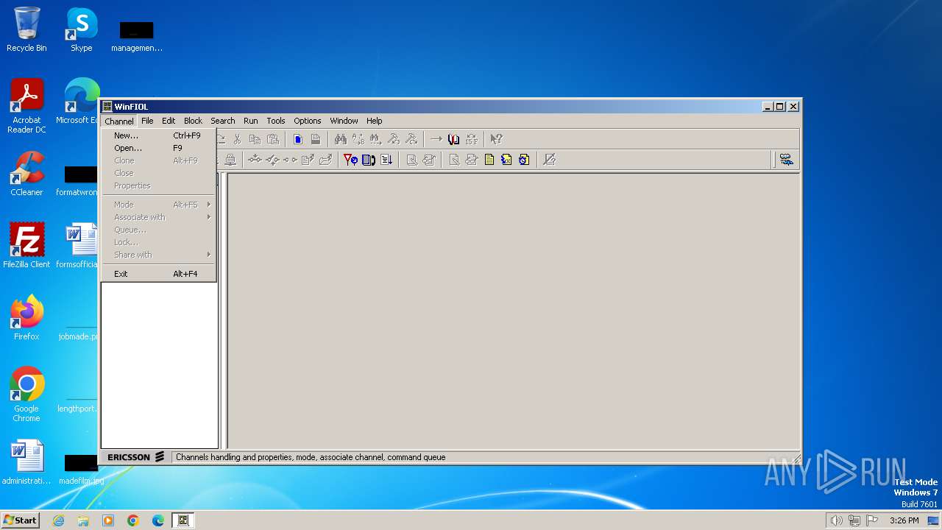Choose Open... from the Channel menu
The height and width of the screenshot is (530, 942).
point(158,148)
